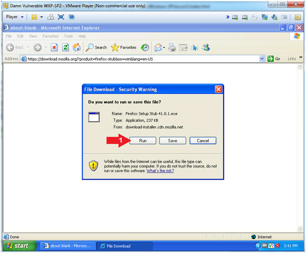This screenshot has height=253, width=306.
Task: Click the Edit page toolbar icon
Action: tap(183, 48)
